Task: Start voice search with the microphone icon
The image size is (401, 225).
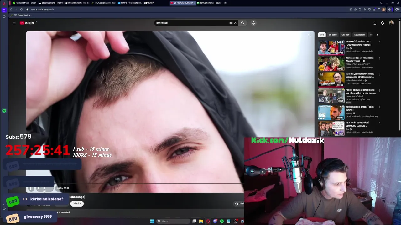Action: click(253, 23)
